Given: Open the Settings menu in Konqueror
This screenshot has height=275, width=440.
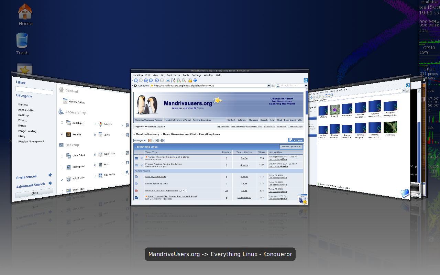Looking at the screenshot, I should coord(196,75).
